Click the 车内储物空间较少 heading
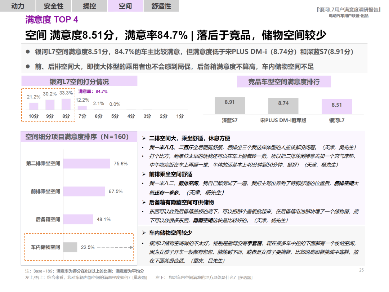Viewport: 389px width, 292px height. click(x=171, y=233)
